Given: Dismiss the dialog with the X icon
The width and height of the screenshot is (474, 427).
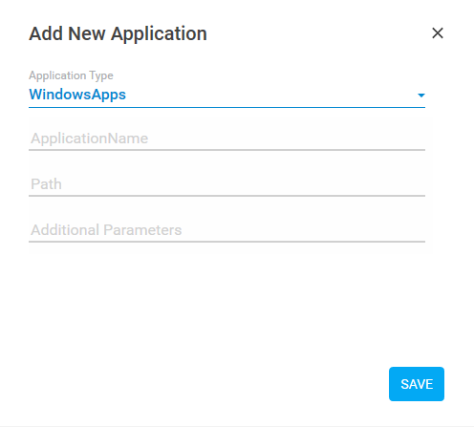Looking at the screenshot, I should 438,33.
